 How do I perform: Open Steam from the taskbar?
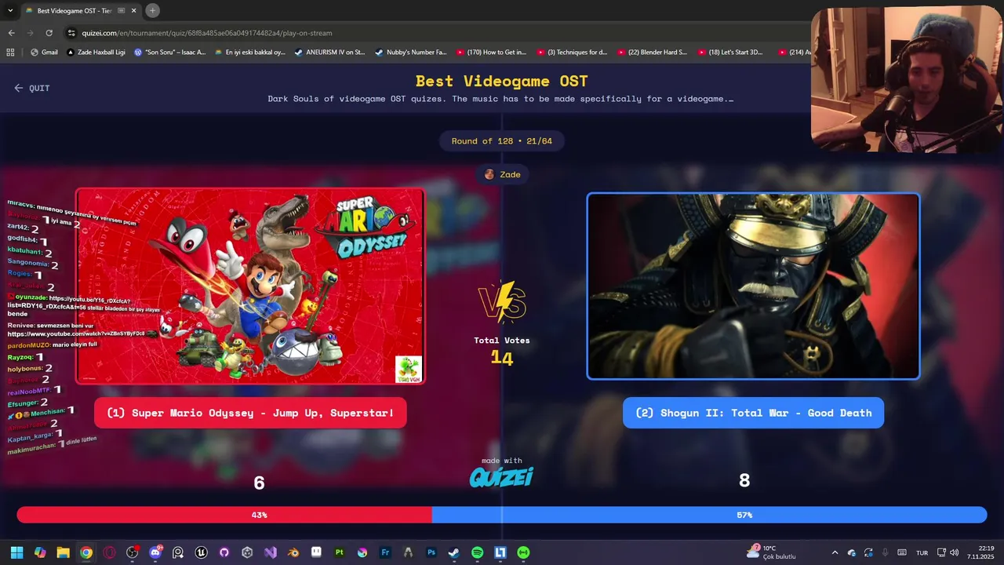(x=454, y=552)
